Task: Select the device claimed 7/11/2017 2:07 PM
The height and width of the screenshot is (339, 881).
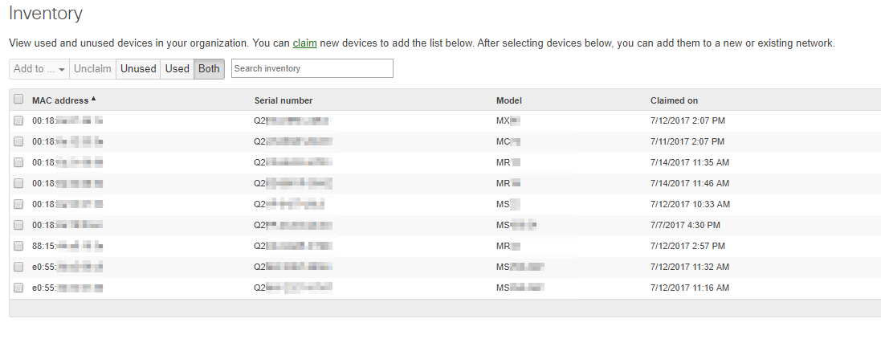Action: point(18,141)
